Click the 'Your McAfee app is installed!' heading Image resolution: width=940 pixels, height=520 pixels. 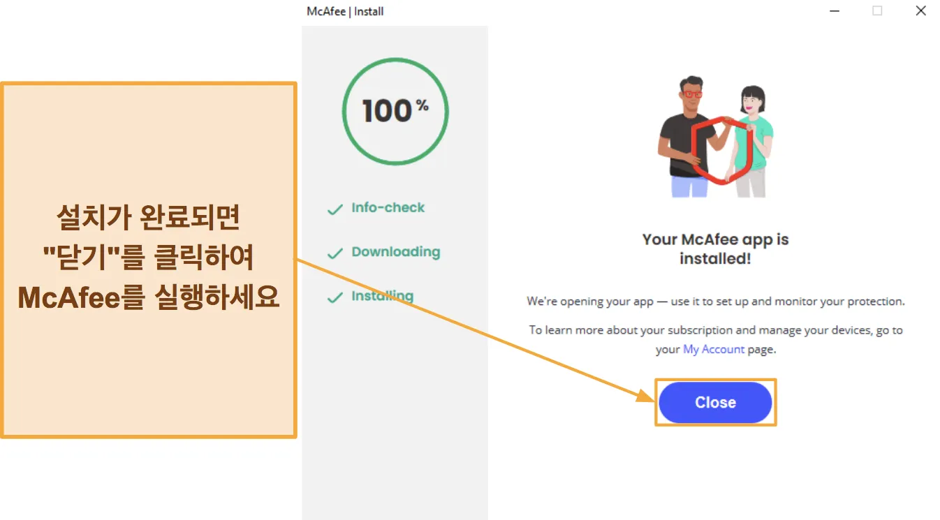[x=715, y=248]
